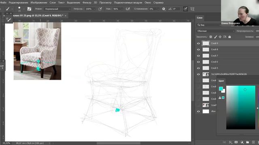This screenshot has height=145, width=259.
Task: Open the Изображение menu
Action: tap(39, 3)
